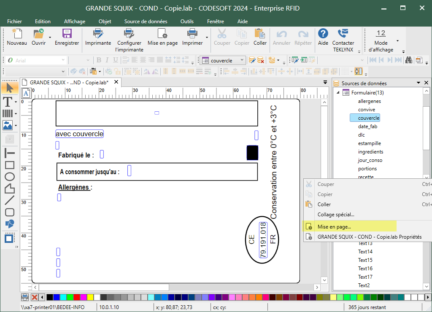Select the pointer selection tool
The width and height of the screenshot is (432, 312).
9,88
